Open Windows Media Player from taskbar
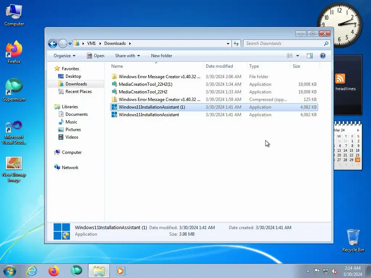This screenshot has width=371, height=278. click(120, 271)
